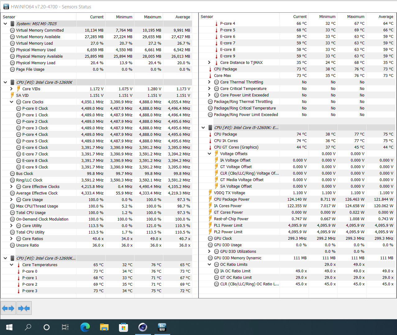Select the Rest-of-Chip Power row
The width and height of the screenshot is (397, 335).
pyautogui.click(x=297, y=219)
